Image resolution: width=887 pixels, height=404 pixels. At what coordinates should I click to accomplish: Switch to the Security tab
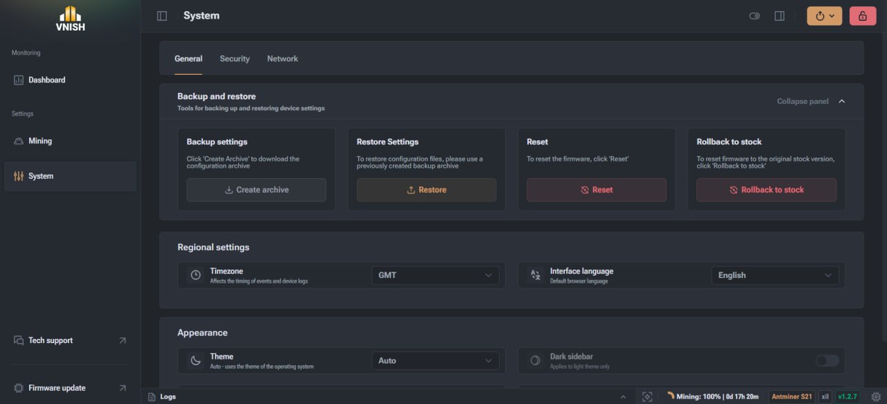pyautogui.click(x=235, y=59)
